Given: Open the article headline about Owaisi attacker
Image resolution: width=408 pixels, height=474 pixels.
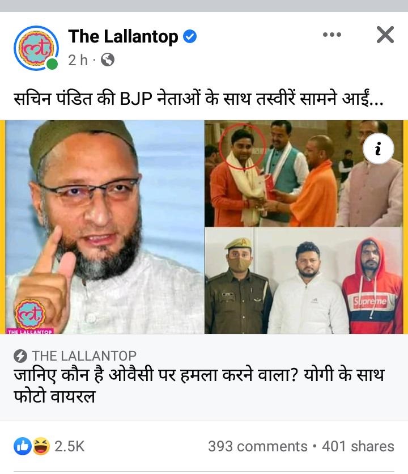Looking at the screenshot, I should click(x=198, y=386).
